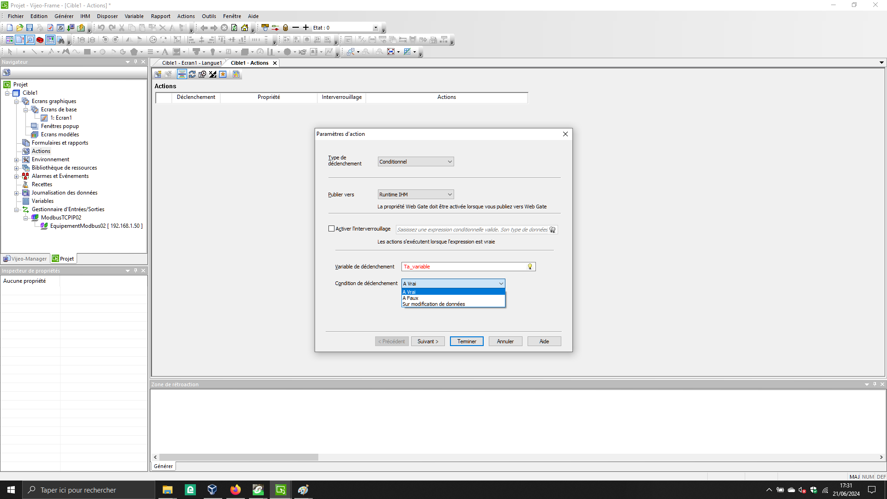Expand the Alarmes et Evénements node

[x=17, y=176]
